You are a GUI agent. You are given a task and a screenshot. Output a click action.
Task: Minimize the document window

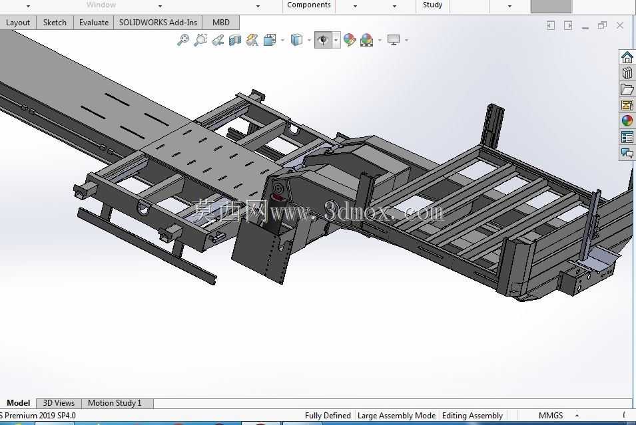click(x=585, y=27)
